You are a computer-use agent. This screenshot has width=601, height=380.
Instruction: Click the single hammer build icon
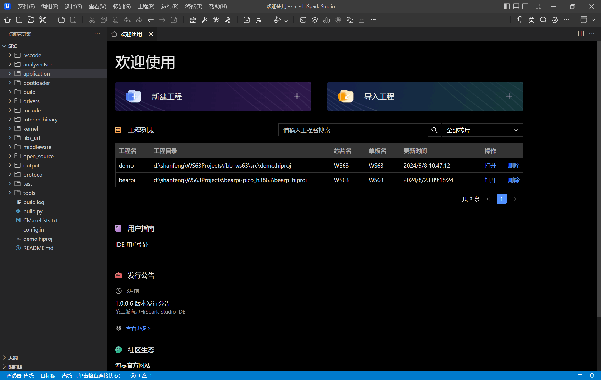[205, 20]
